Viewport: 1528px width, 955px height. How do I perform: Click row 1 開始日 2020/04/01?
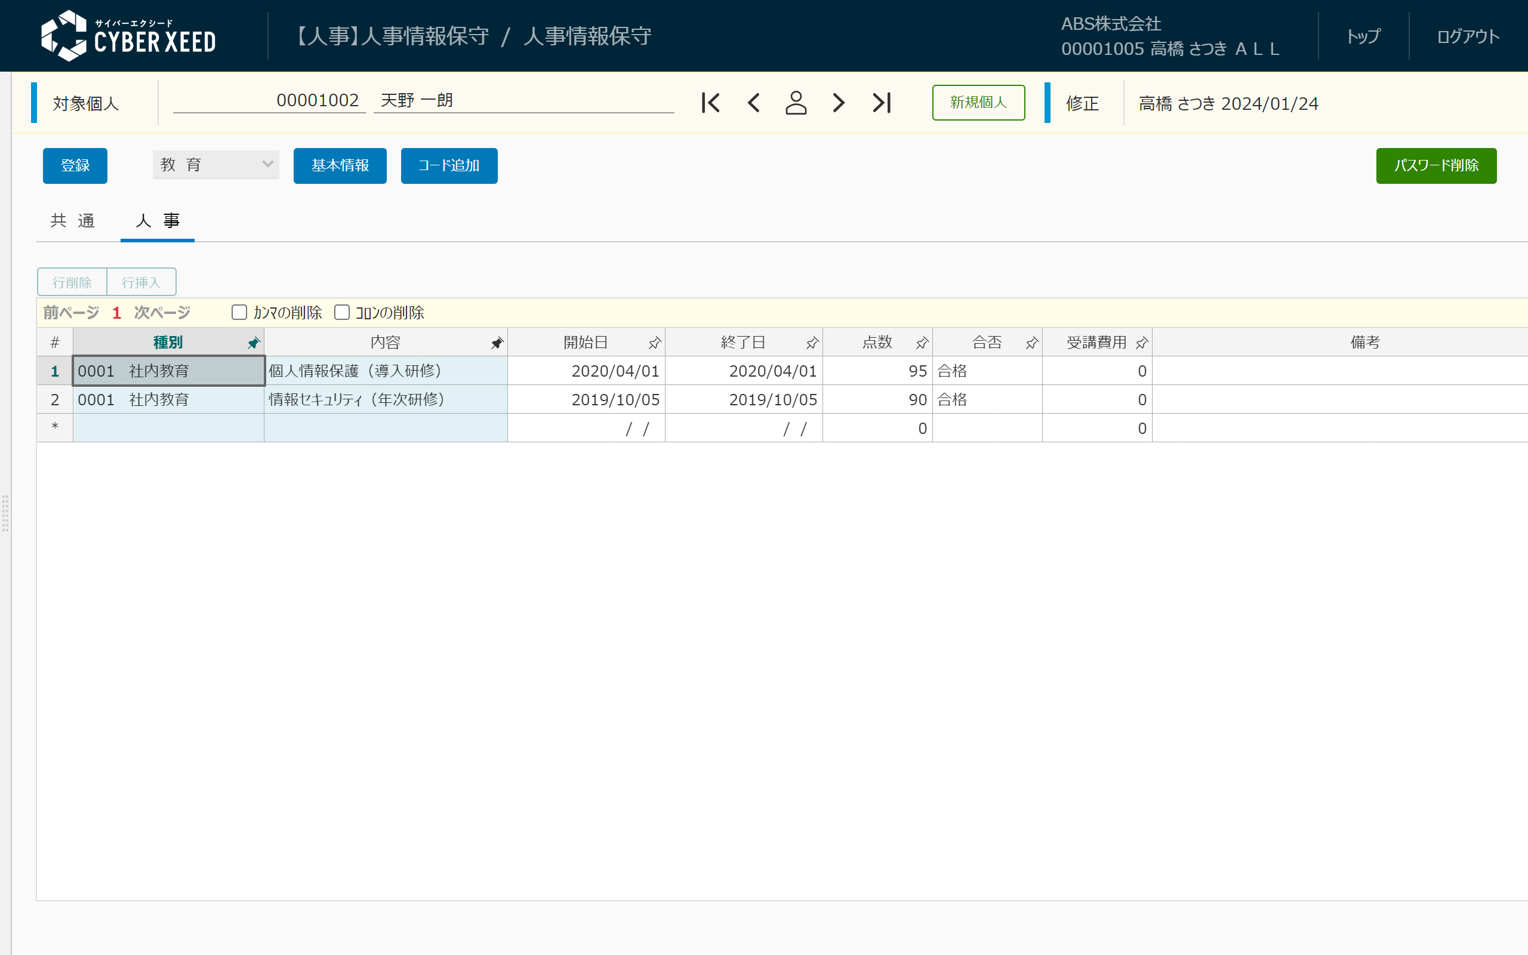pos(586,371)
